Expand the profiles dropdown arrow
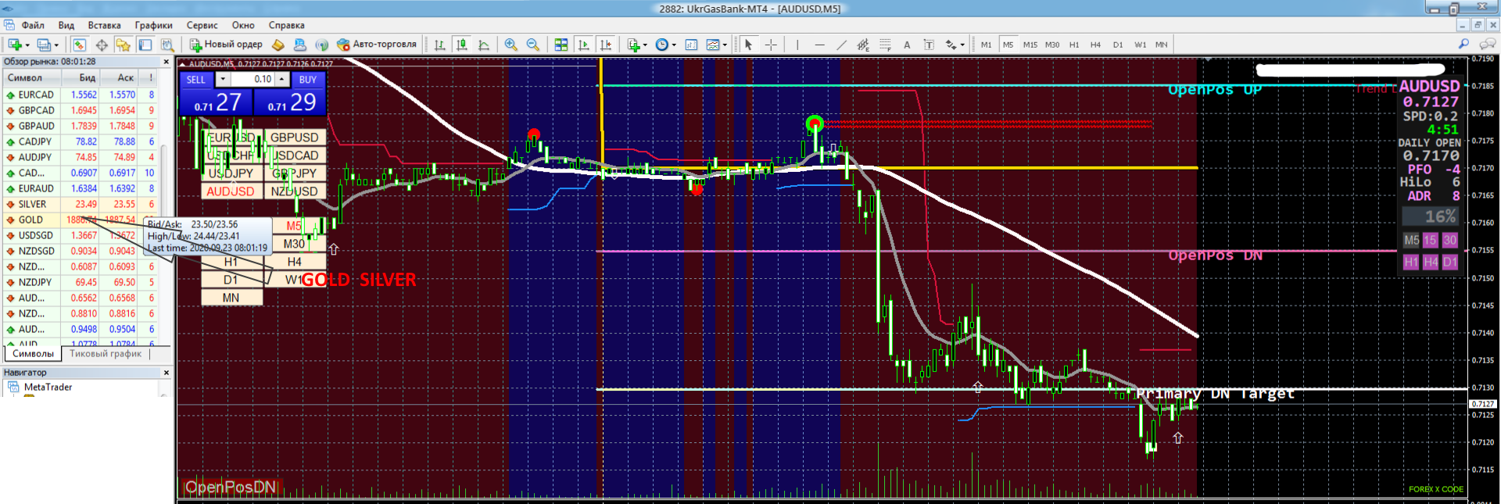This screenshot has height=504, width=1501. pos(56,45)
